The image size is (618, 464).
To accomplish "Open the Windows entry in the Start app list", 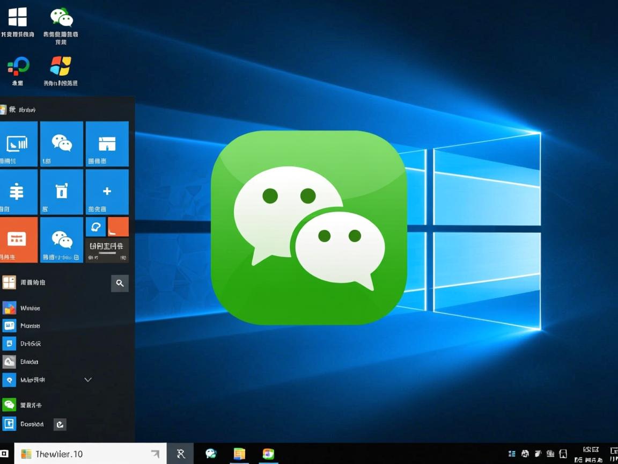I will pyautogui.click(x=30, y=308).
